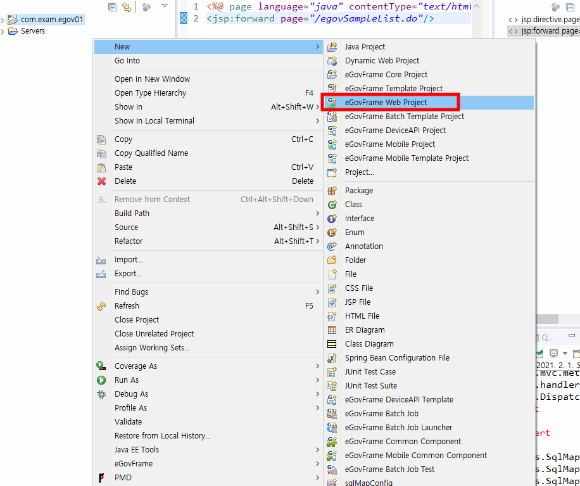The width and height of the screenshot is (580, 486).
Task: Click the HTML File icon
Action: (x=332, y=316)
